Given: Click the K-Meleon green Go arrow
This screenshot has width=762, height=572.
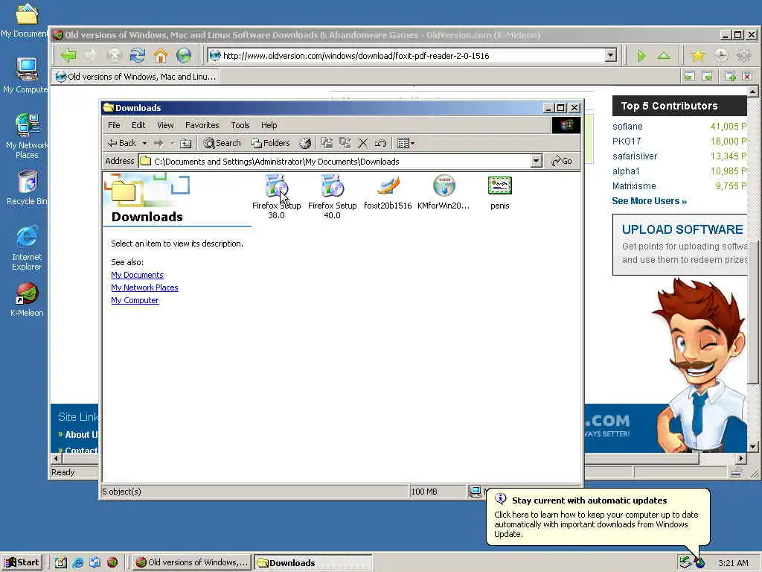Looking at the screenshot, I should coord(641,55).
